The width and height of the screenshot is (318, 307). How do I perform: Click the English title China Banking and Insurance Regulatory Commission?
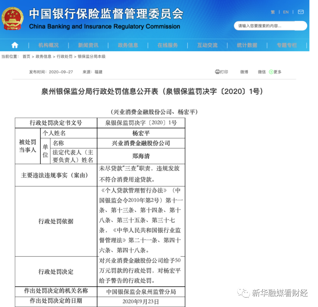(x=105, y=27)
